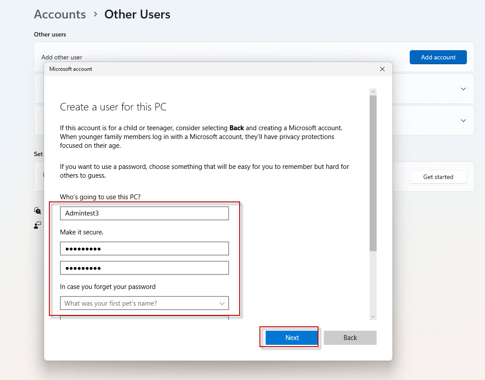Click the Add account button
The width and height of the screenshot is (485, 380).
tap(438, 57)
